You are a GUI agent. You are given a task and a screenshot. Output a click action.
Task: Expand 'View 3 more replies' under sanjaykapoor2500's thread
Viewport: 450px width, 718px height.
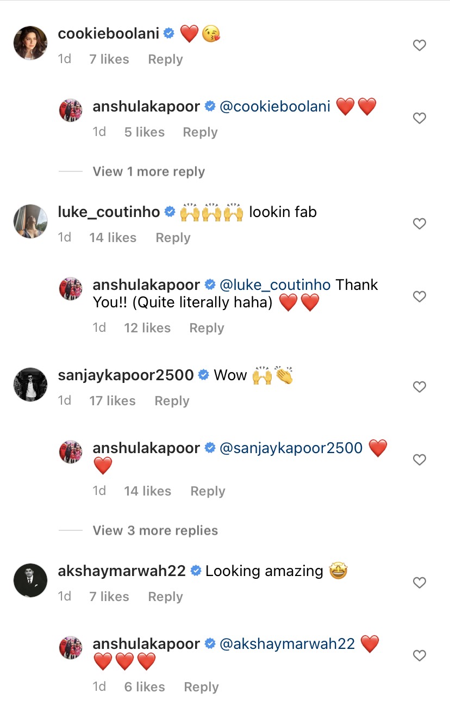[155, 530]
